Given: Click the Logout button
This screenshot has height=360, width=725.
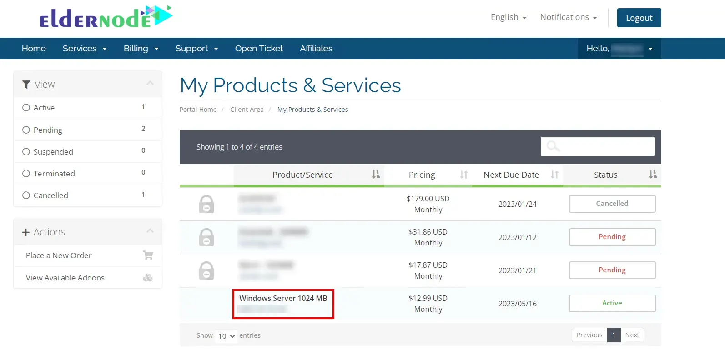Looking at the screenshot, I should (x=639, y=18).
